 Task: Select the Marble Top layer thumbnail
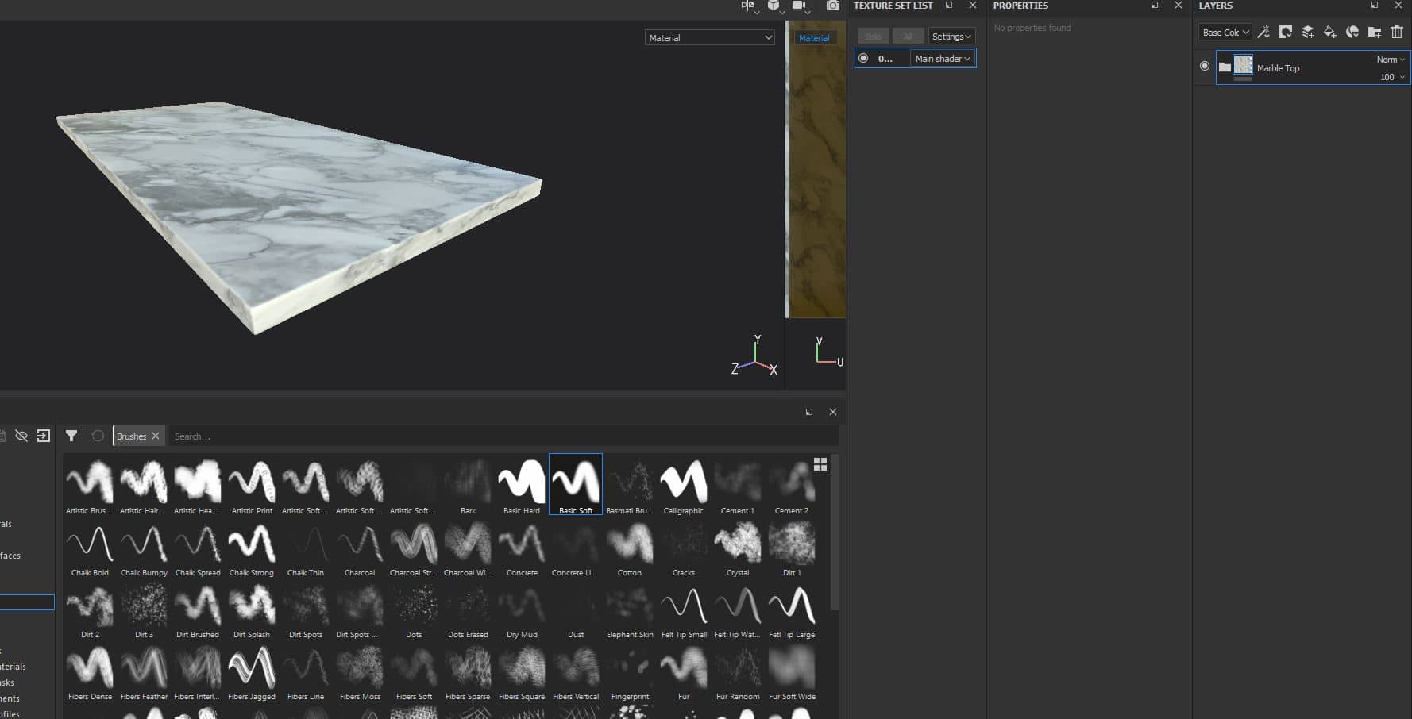click(1243, 65)
